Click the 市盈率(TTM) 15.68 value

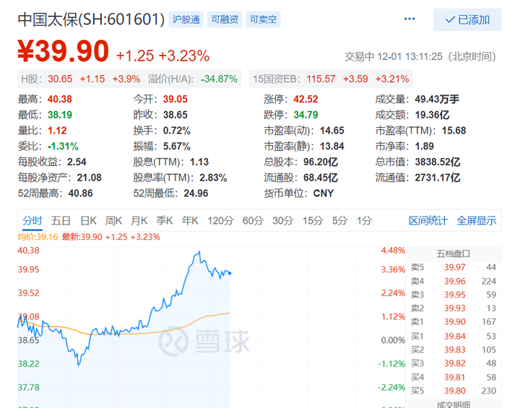454,131
